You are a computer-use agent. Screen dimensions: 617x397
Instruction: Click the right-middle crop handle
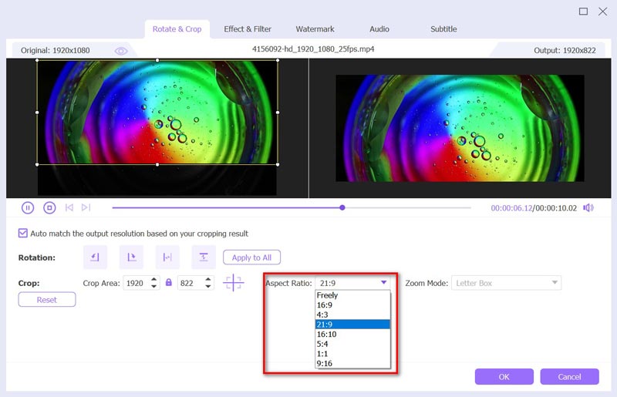[x=278, y=113]
